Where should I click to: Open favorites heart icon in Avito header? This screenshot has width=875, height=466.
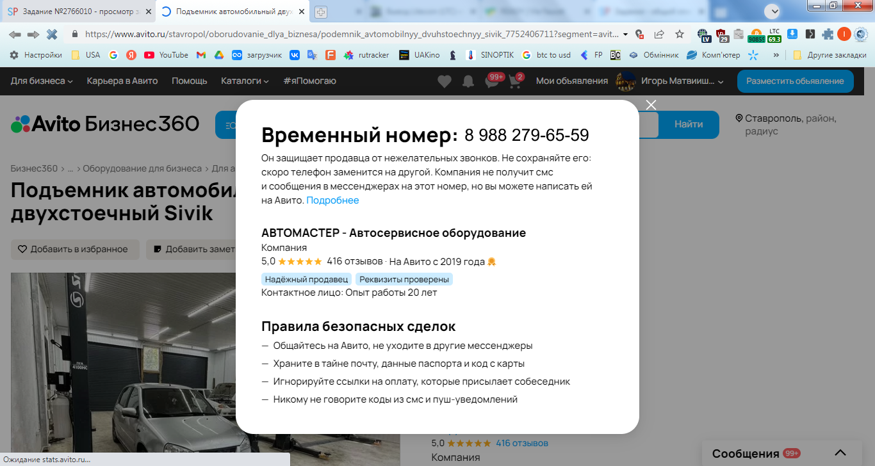tap(444, 81)
